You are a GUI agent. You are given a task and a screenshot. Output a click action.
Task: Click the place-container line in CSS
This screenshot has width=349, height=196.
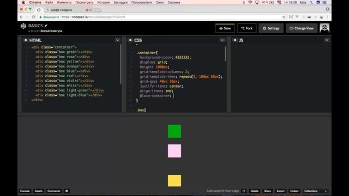[x=157, y=96]
